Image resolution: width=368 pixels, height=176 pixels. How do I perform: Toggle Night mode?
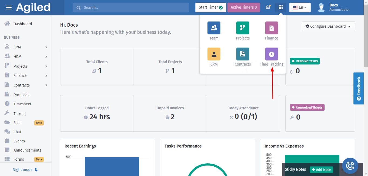(26, 170)
